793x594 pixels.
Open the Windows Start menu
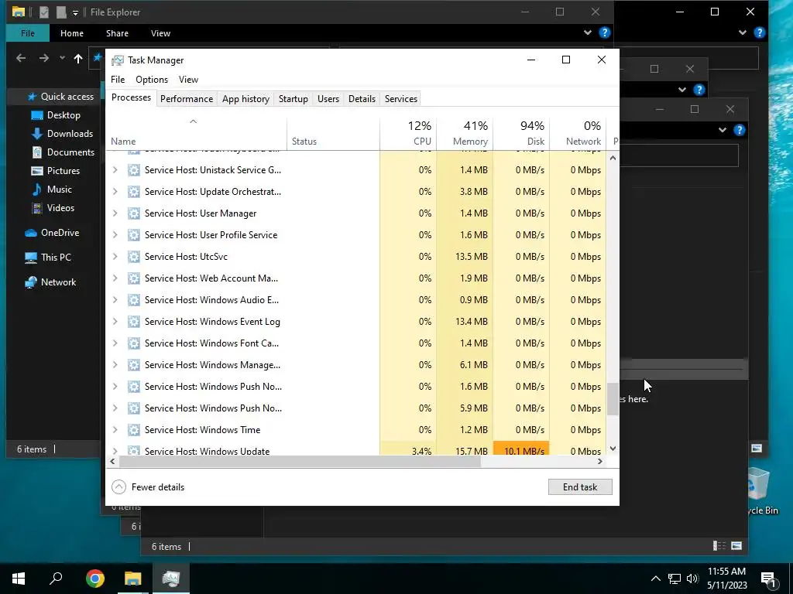pos(19,579)
